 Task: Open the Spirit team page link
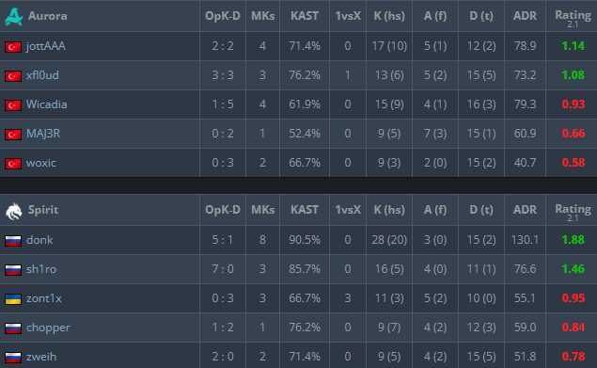43,210
